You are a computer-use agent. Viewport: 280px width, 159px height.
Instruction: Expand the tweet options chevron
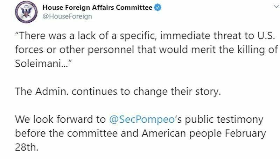(276, 7)
